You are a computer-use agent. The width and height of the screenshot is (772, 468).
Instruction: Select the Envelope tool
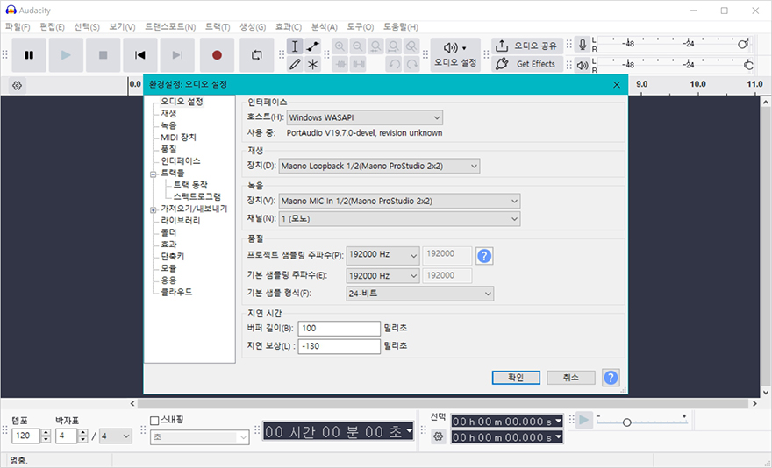pos(312,46)
